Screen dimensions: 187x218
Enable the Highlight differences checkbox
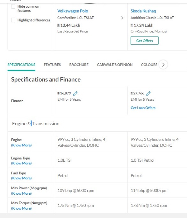click(13, 20)
